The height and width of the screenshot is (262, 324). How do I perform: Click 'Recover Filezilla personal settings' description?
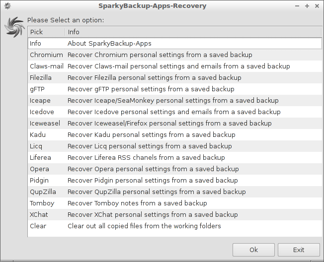click(155, 77)
